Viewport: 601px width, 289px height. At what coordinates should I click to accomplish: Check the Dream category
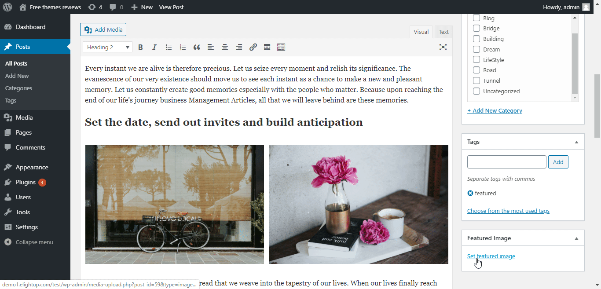476,49
